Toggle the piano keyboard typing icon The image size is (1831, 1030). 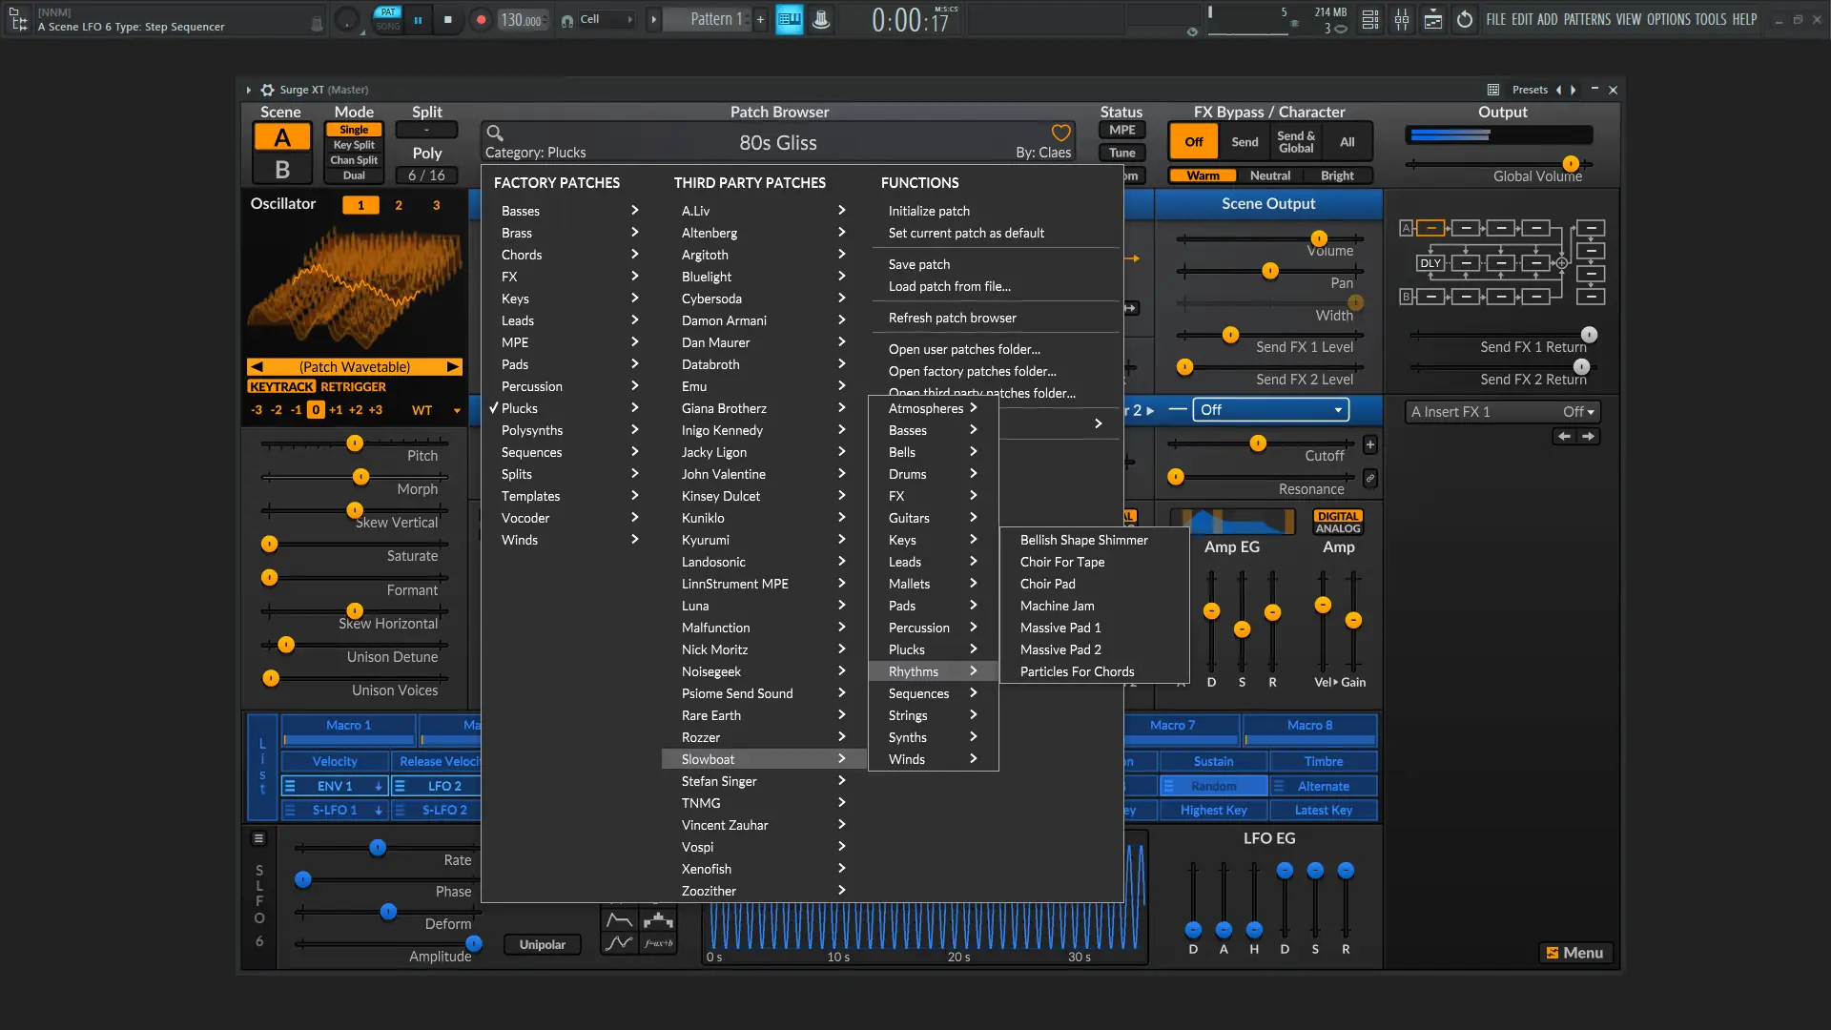(789, 19)
